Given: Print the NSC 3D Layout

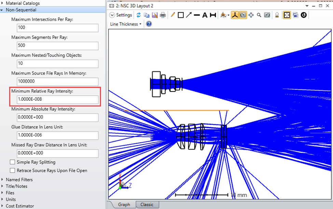Looking at the screenshot, I should [x=163, y=15].
